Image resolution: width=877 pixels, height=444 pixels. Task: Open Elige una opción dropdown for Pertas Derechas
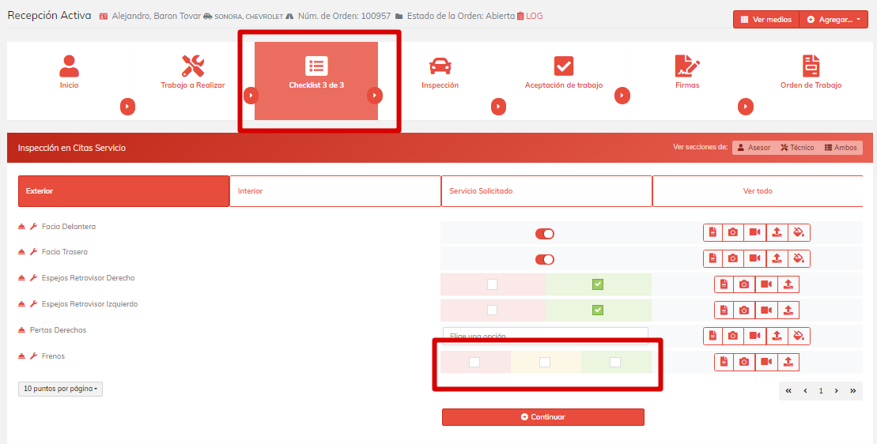click(x=545, y=336)
